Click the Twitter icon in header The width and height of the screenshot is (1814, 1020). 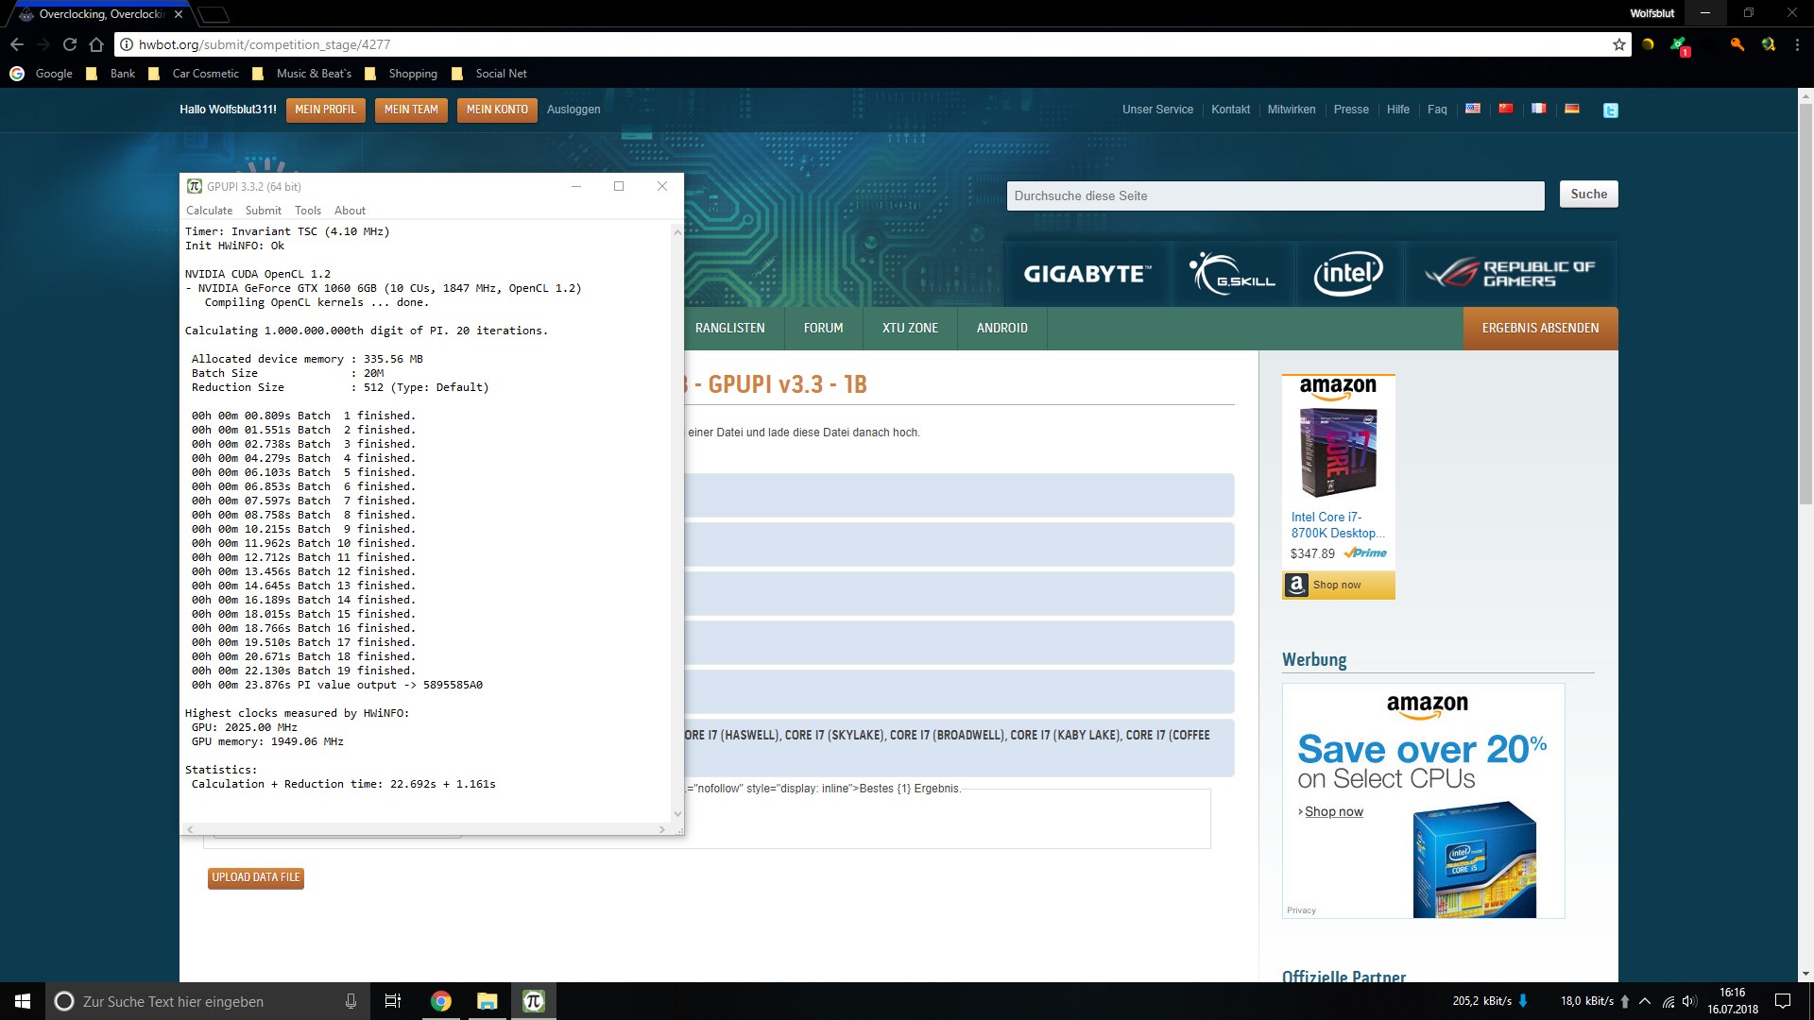[x=1611, y=110]
